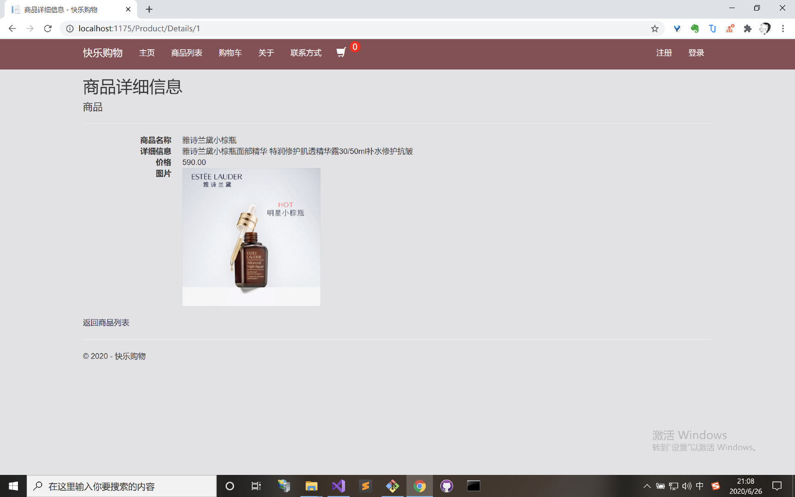This screenshot has width=795, height=497.
Task: Open the Extensions puzzle piece menu
Action: click(748, 29)
